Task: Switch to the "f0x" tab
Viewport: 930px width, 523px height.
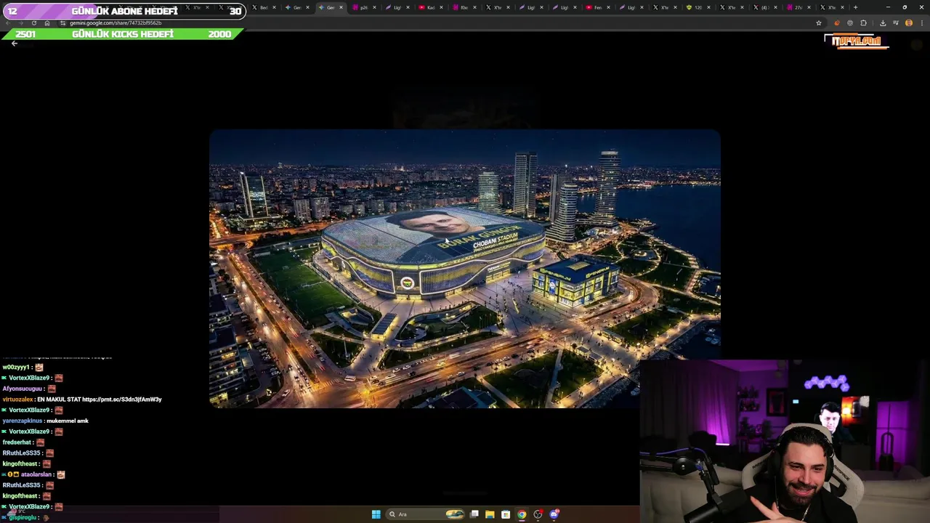Action: click(463, 7)
